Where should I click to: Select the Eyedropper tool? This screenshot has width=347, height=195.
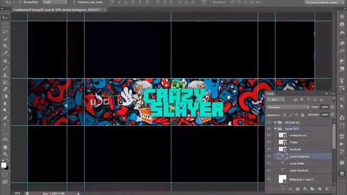click(5, 53)
